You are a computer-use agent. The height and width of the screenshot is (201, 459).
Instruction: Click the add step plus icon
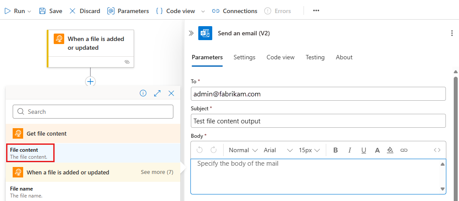(x=90, y=81)
